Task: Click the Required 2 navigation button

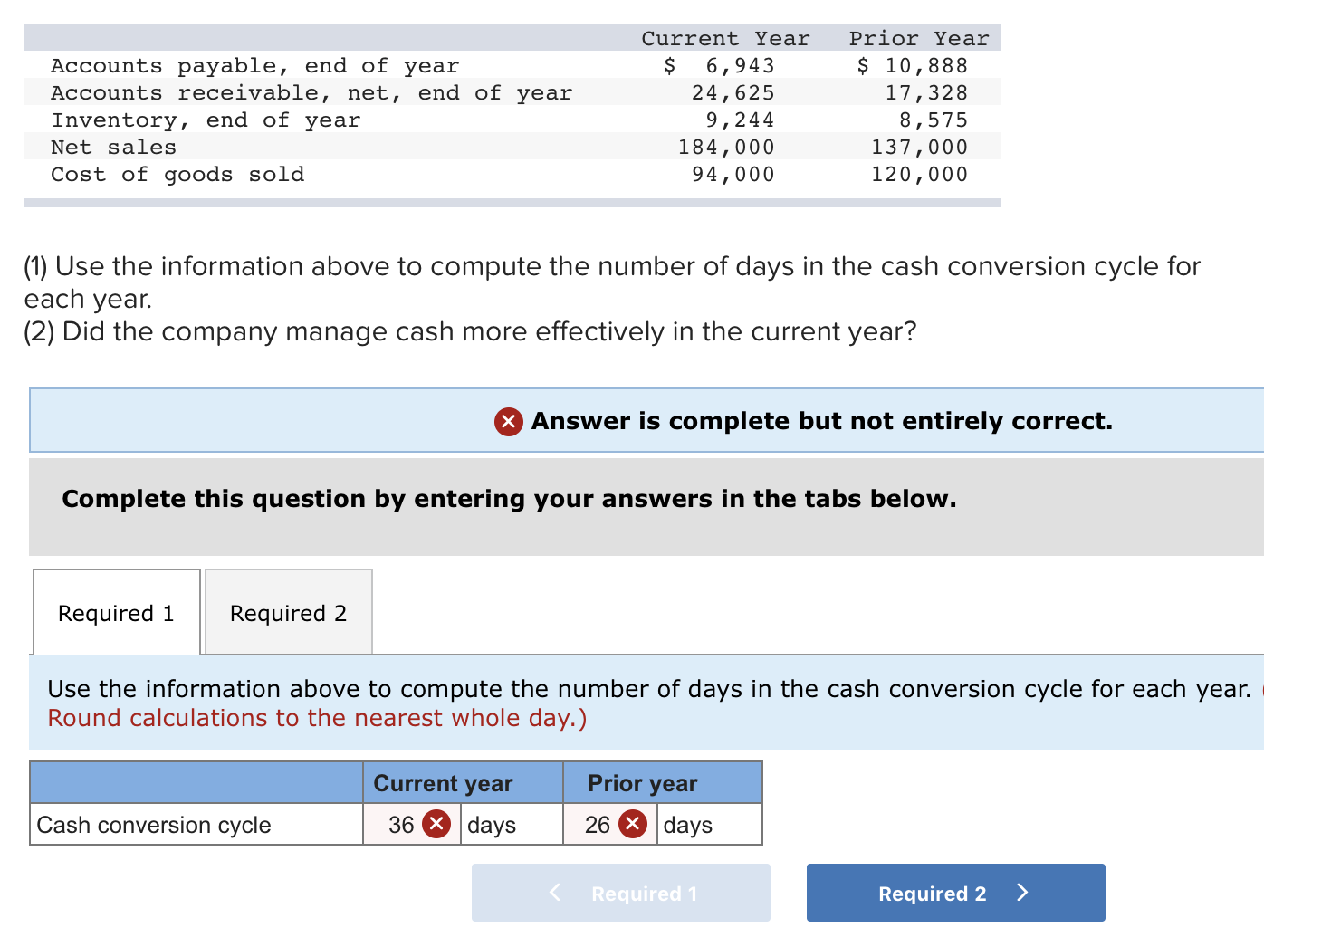Action: coord(955,893)
